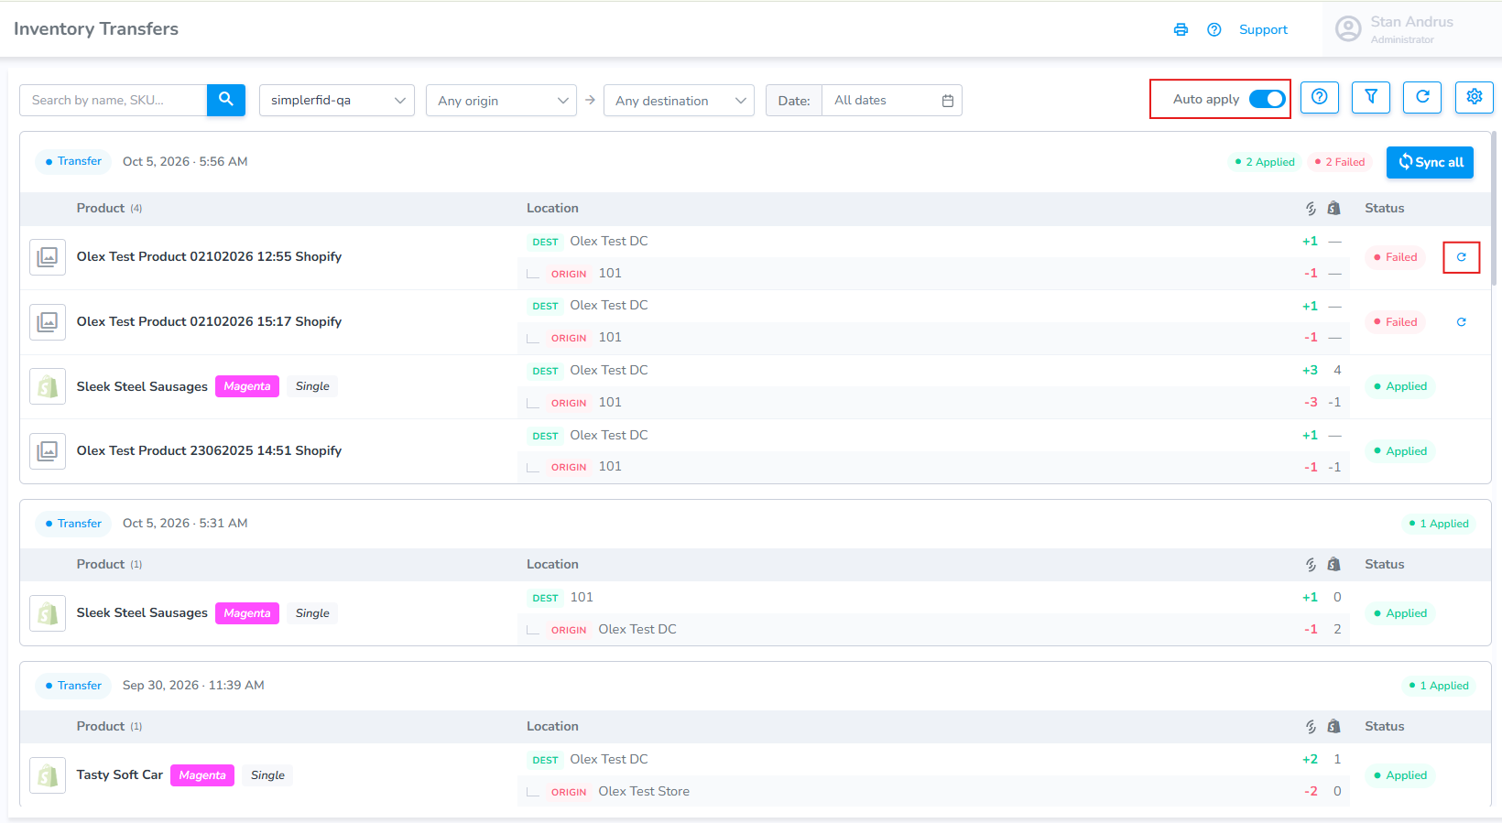Open the simplerfid-qa store dropdown
This screenshot has width=1502, height=823.
[x=337, y=101]
